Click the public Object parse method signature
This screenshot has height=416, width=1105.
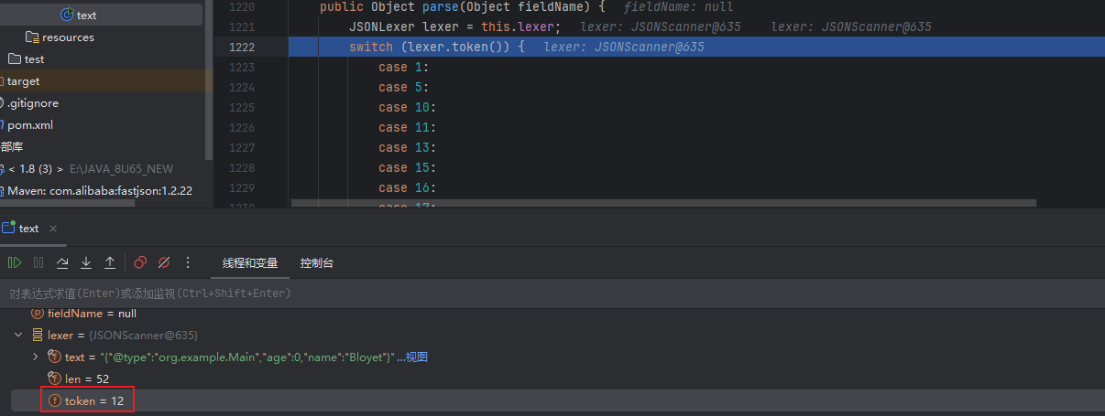point(463,6)
